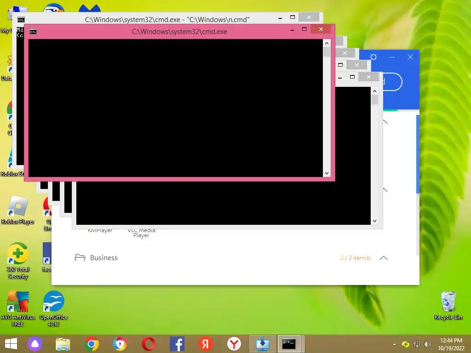The image size is (471, 353).
Task: Focus the title bar of the pink cmd.exe window
Action: (179, 32)
